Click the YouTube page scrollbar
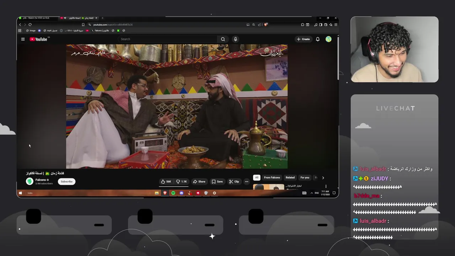The width and height of the screenshot is (455, 256). tap(337, 59)
